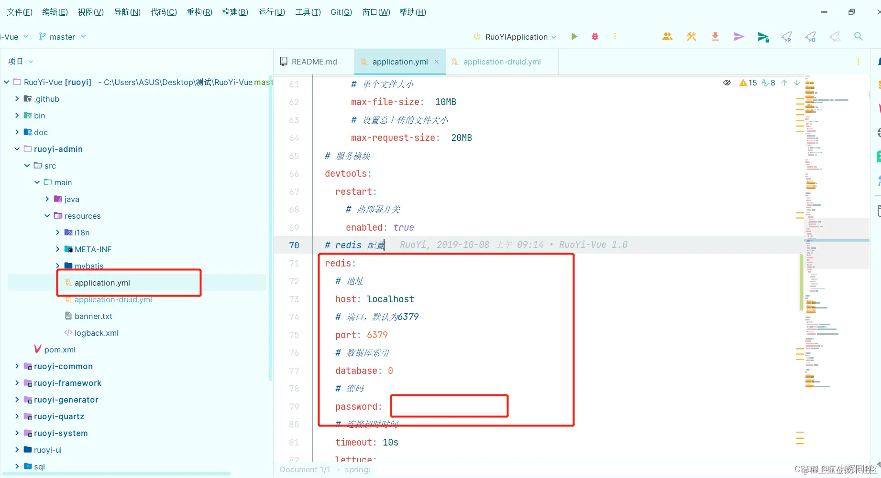Screen dimensions: 881x478
Task: Open the 编辑(E) menu
Action: point(55,12)
